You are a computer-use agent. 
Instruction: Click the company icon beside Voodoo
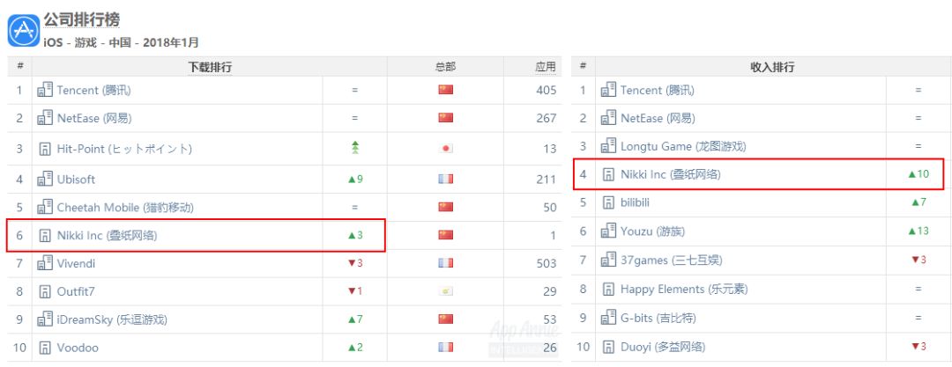[46, 348]
